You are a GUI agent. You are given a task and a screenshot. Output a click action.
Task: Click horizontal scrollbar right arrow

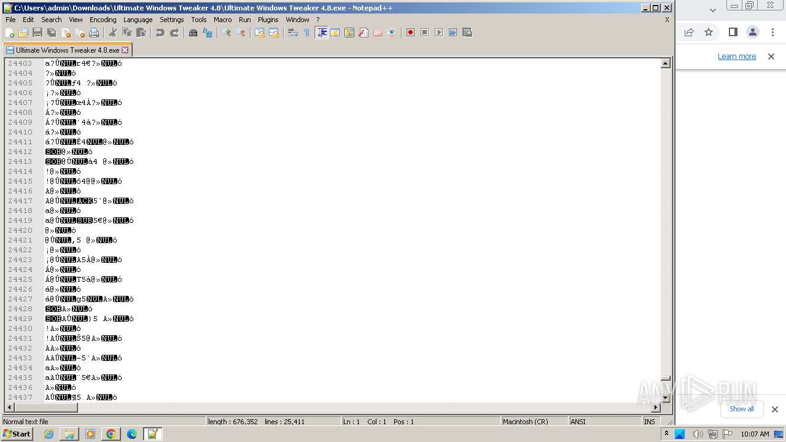coord(655,407)
